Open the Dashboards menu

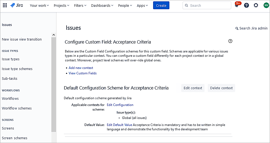tap(102, 5)
